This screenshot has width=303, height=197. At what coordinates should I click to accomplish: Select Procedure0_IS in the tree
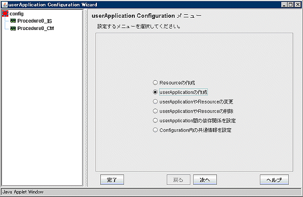(x=34, y=21)
